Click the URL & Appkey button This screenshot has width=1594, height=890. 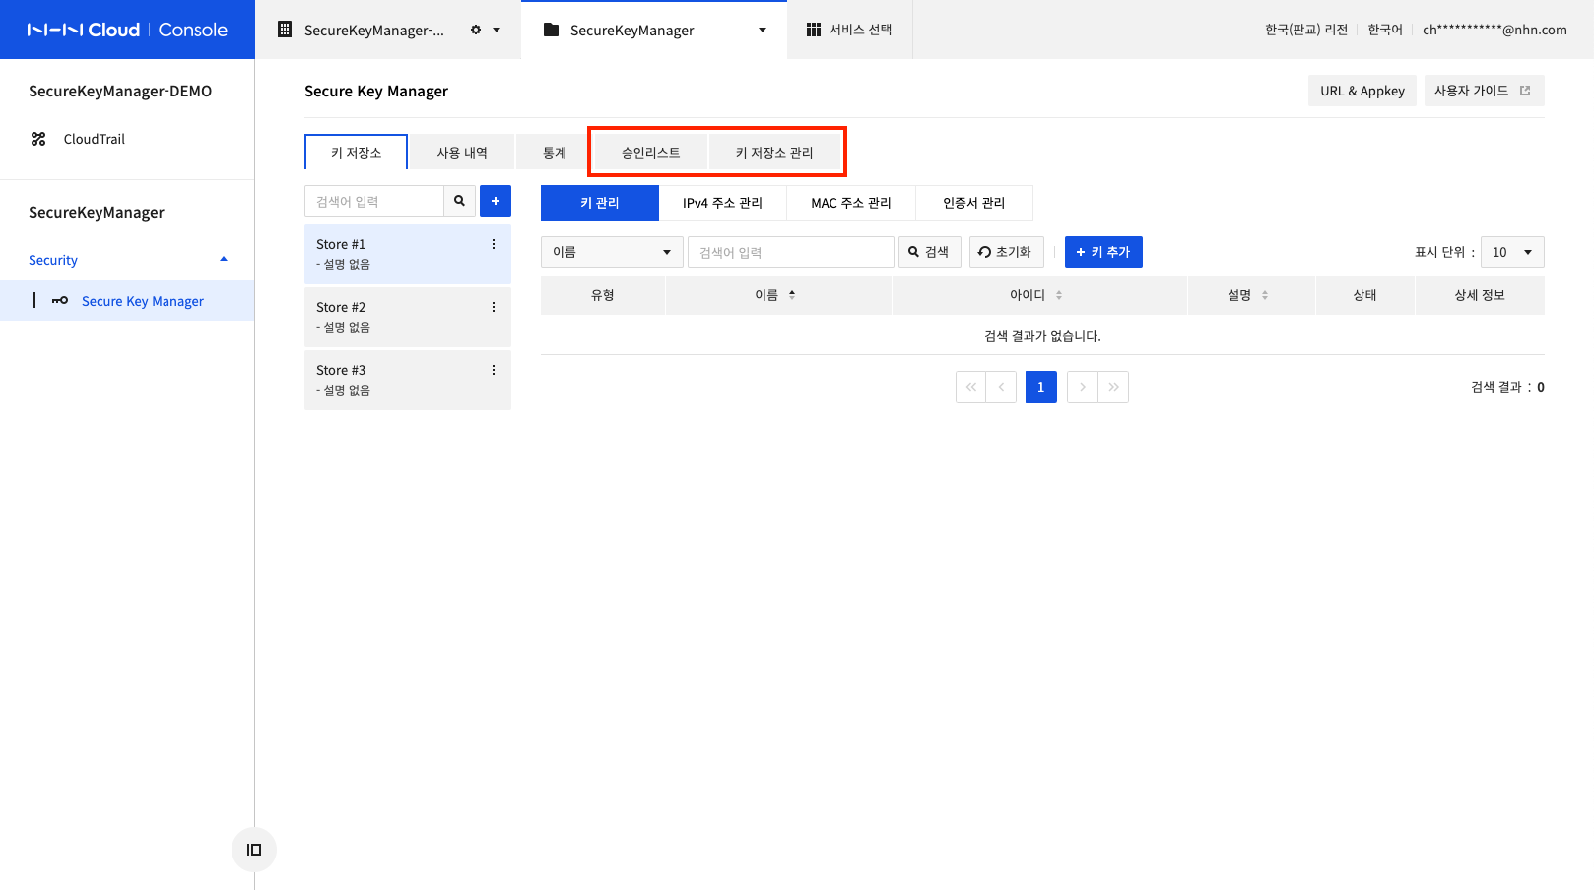[x=1362, y=91]
